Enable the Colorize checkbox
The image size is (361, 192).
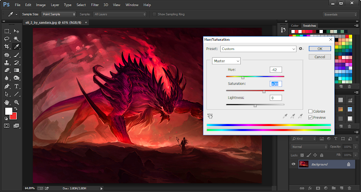coord(310,111)
